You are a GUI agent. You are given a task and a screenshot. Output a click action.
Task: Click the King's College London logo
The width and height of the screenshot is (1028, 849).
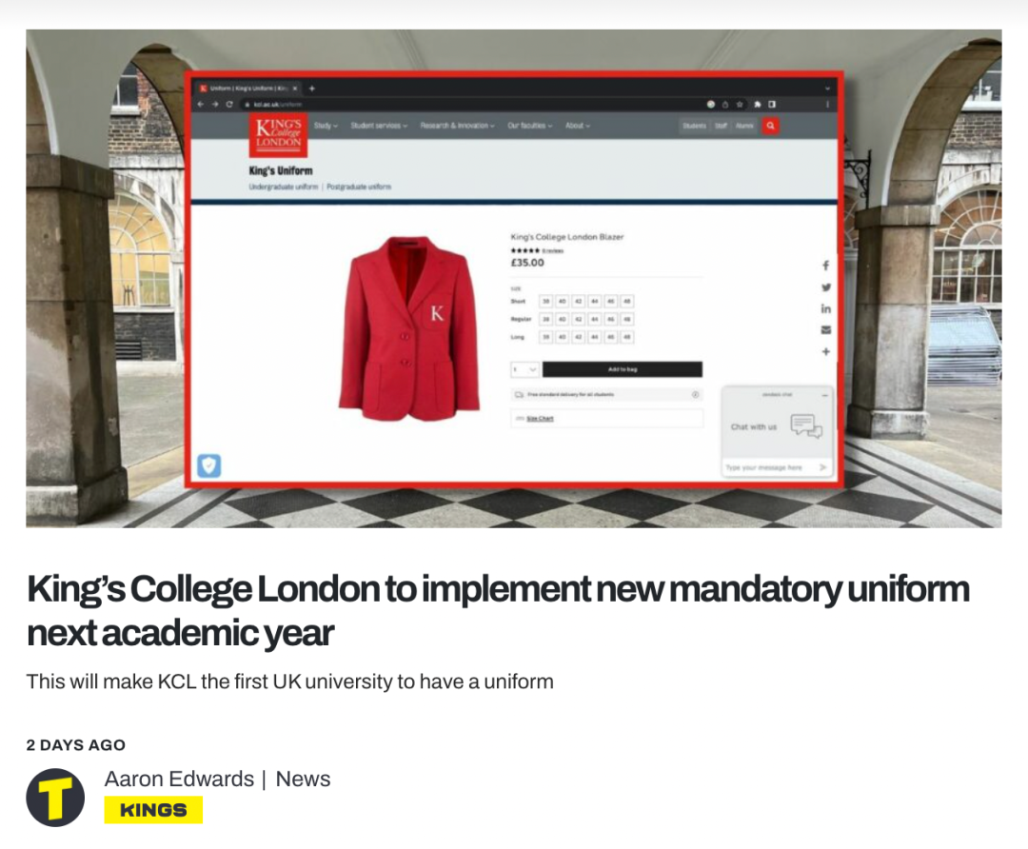tap(278, 134)
